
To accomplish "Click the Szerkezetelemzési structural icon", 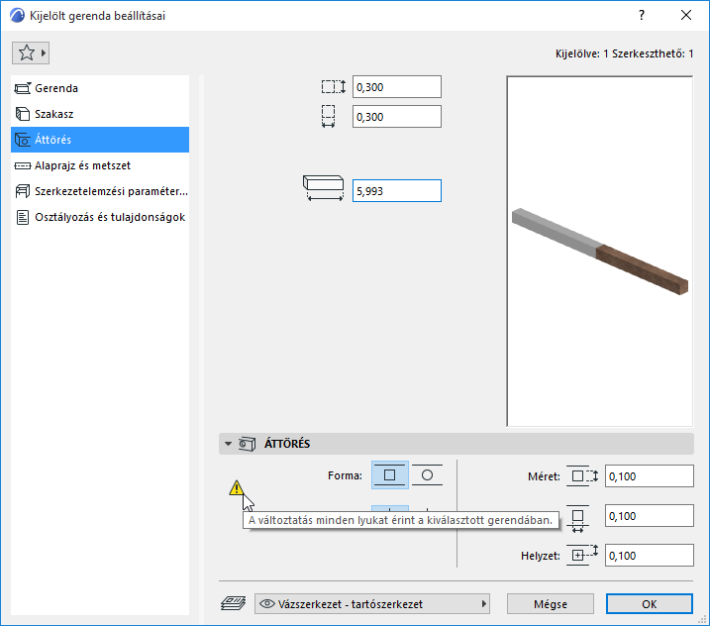I will pos(23,191).
